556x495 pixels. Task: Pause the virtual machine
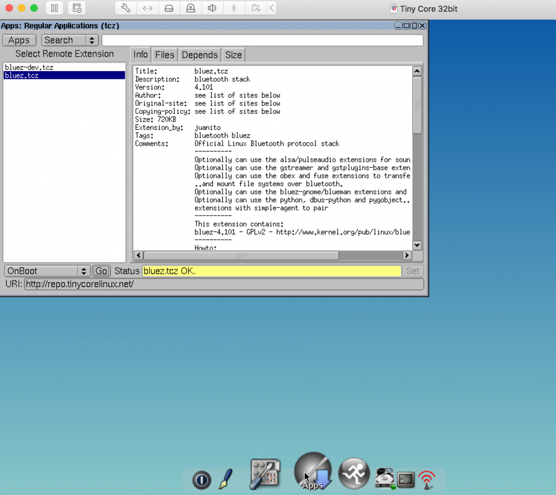pos(54,8)
